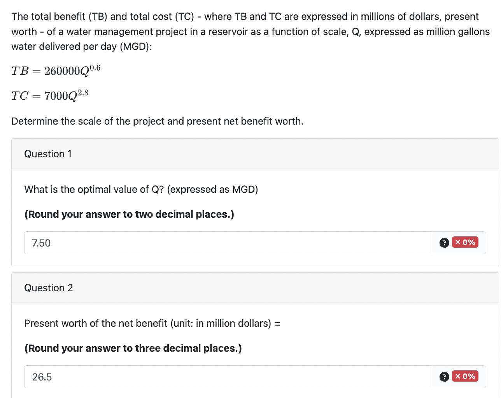Image resolution: width=501 pixels, height=398 pixels.
Task: Click the red × 0% badge for Question 1
Action: pos(465,242)
